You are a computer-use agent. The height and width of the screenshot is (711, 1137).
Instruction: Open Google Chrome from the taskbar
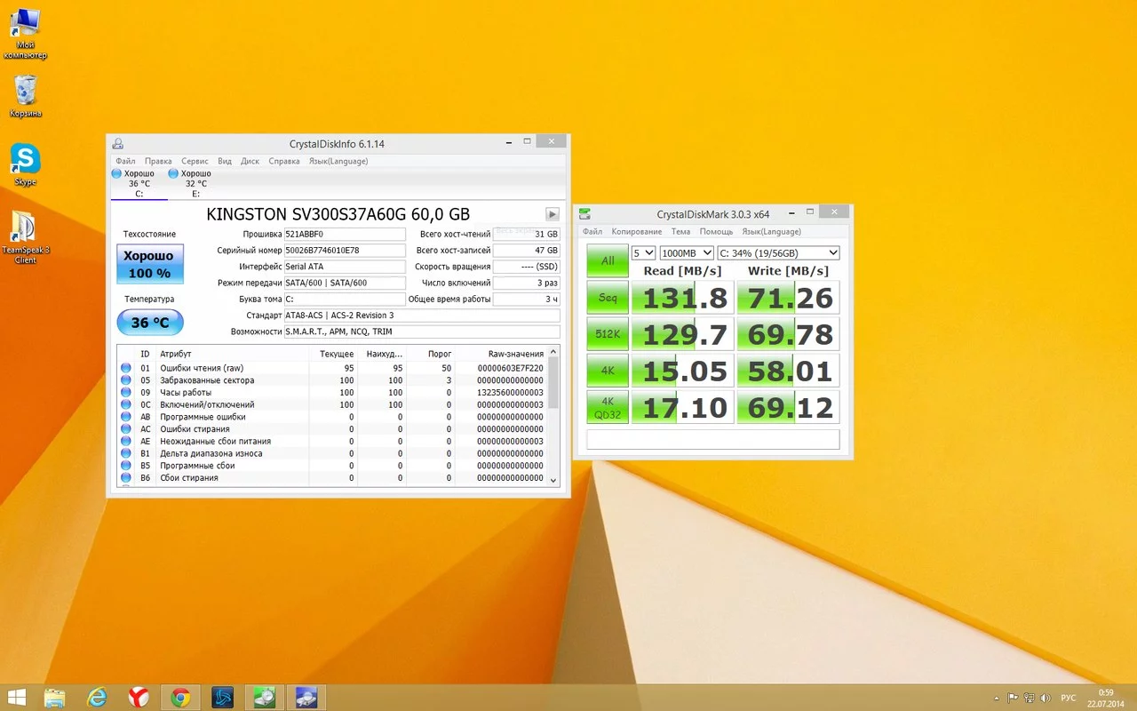tap(180, 697)
